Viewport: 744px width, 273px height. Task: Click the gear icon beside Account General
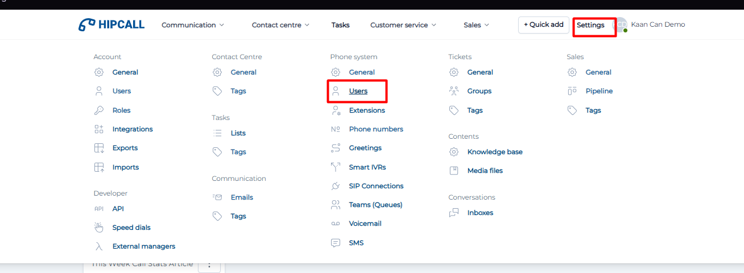(x=99, y=72)
